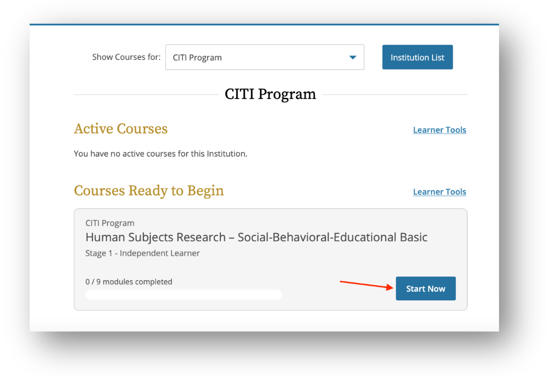
Task: Click the red arrow pointing to Start Now
Action: point(367,285)
